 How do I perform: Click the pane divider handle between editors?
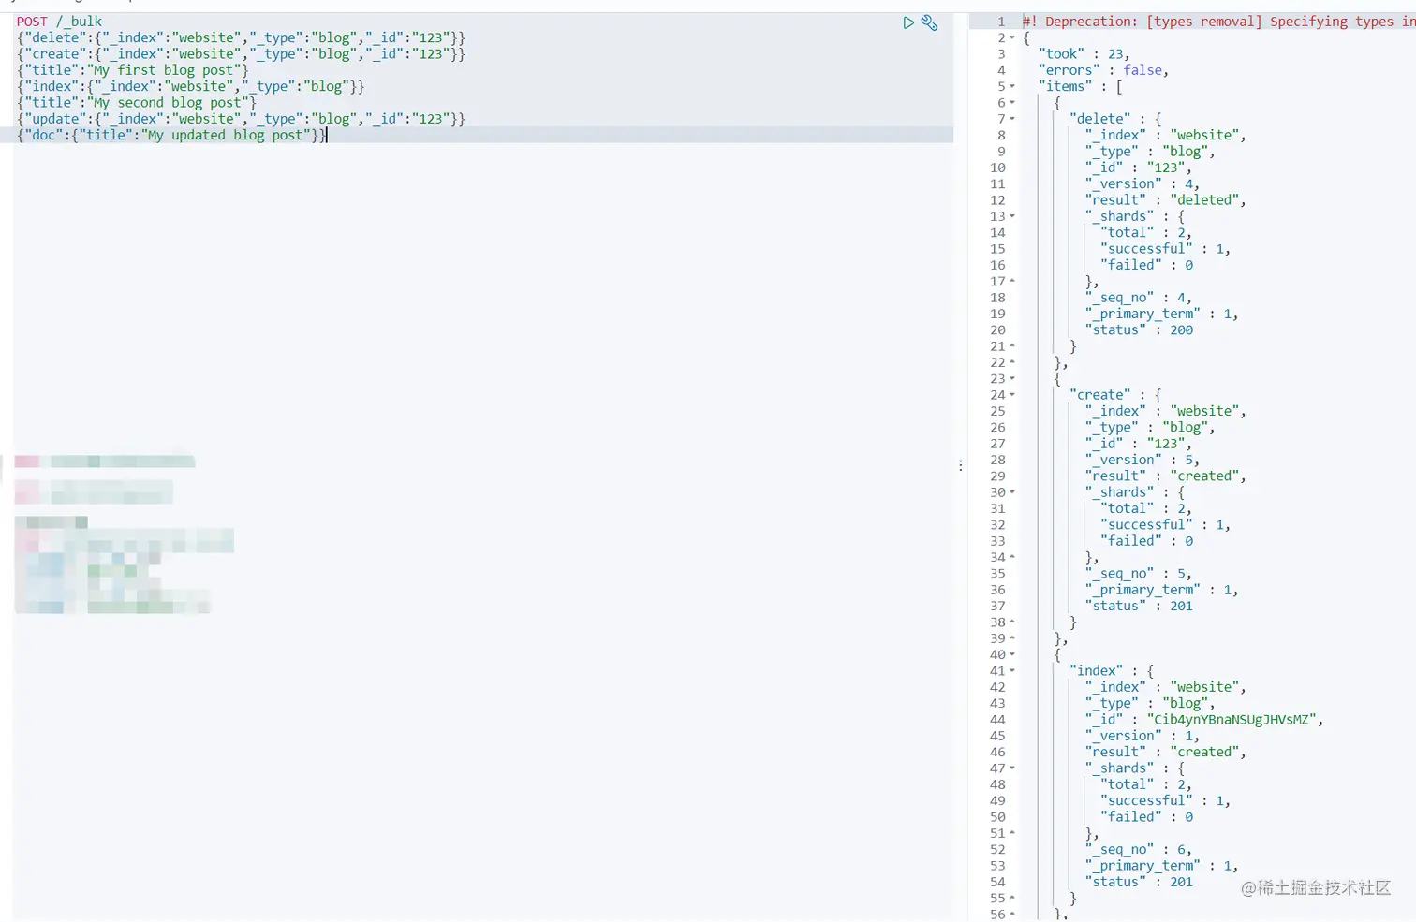(961, 465)
